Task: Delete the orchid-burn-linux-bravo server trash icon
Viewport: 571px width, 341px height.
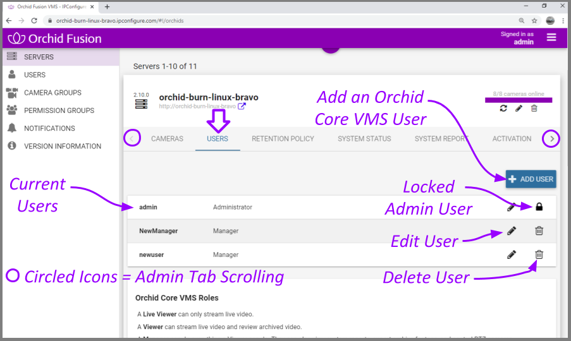Action: pyautogui.click(x=534, y=109)
